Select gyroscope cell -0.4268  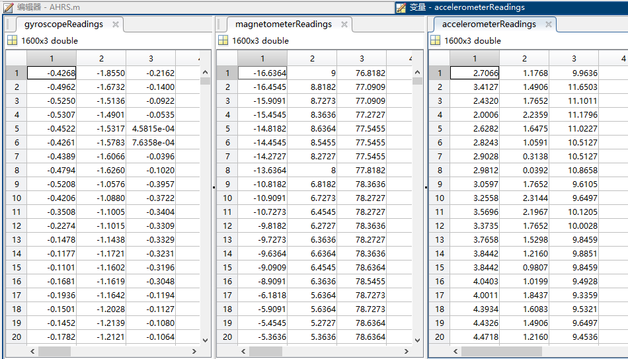pos(52,73)
